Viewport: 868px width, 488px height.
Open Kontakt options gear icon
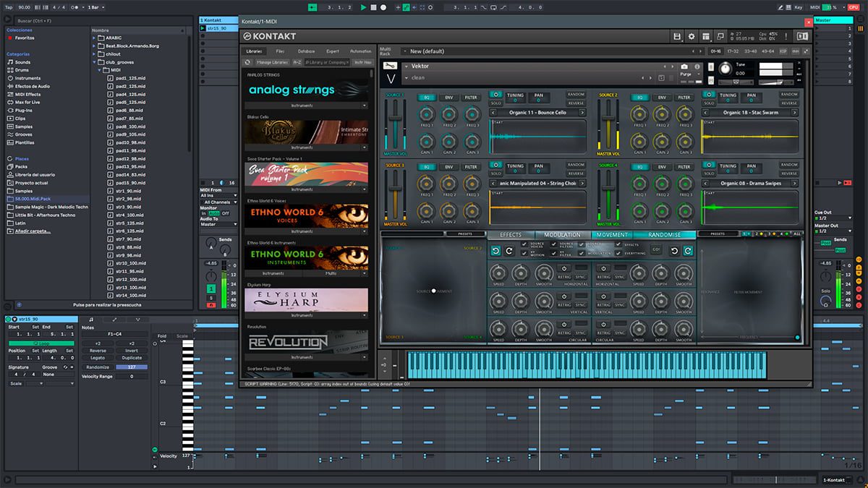[692, 36]
